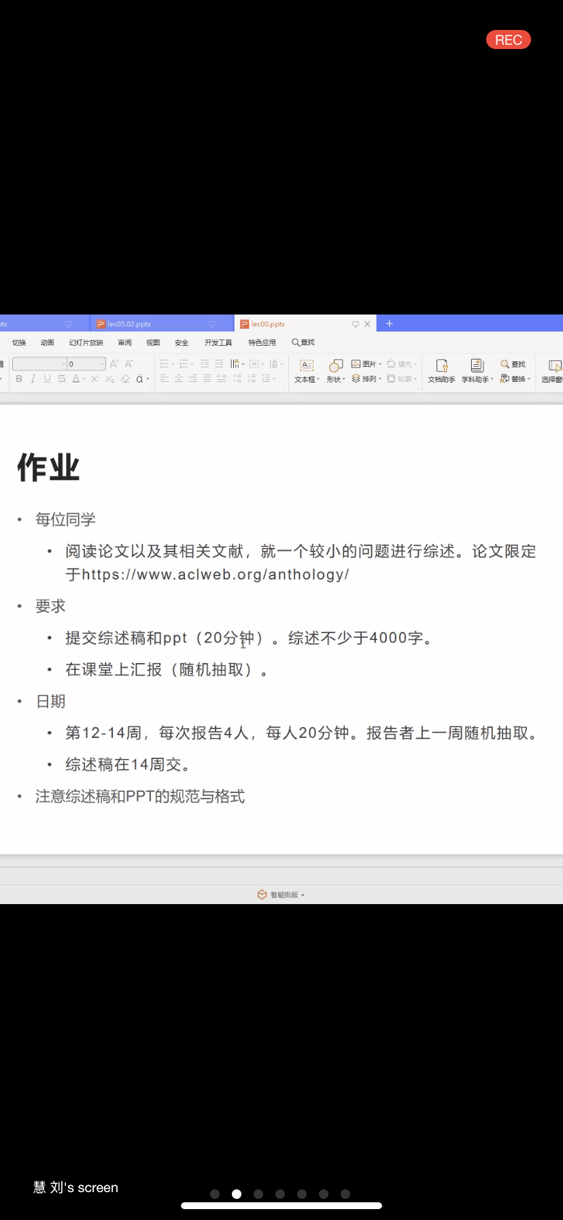Apply strikethrough formatting
The height and width of the screenshot is (1220, 563).
61,379
